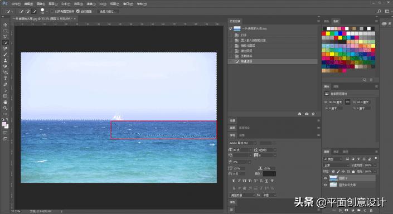Select the Brush tool

click(5, 55)
